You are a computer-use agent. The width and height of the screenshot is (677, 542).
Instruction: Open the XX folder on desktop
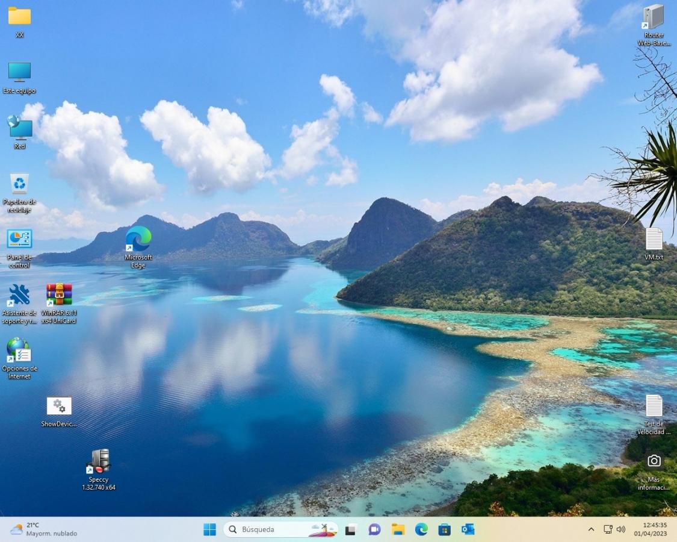click(x=19, y=17)
